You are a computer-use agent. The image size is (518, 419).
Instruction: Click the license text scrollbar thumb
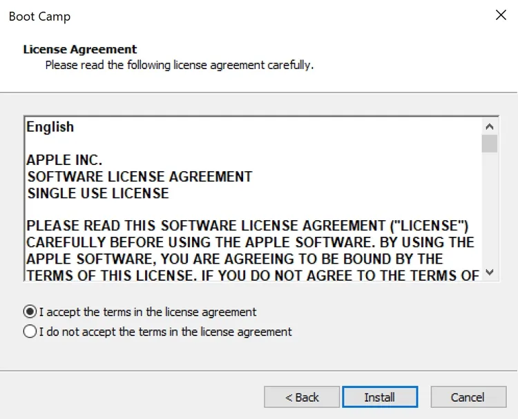[x=490, y=144]
